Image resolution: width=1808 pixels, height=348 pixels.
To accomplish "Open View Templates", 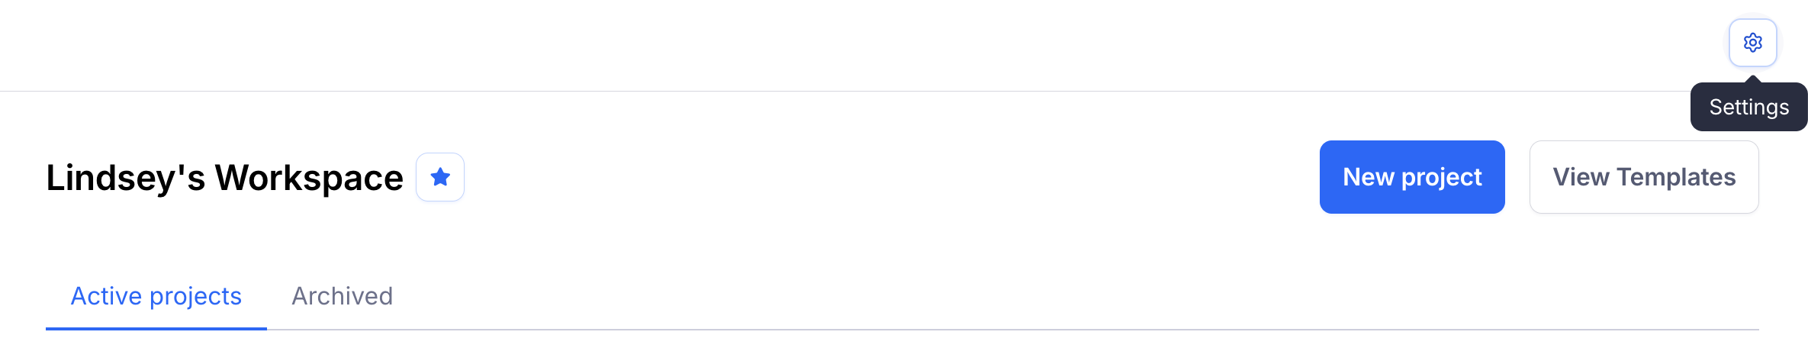I will point(1644,177).
